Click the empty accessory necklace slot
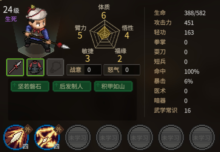Viewport: 220px width, 152px height. 55,68
